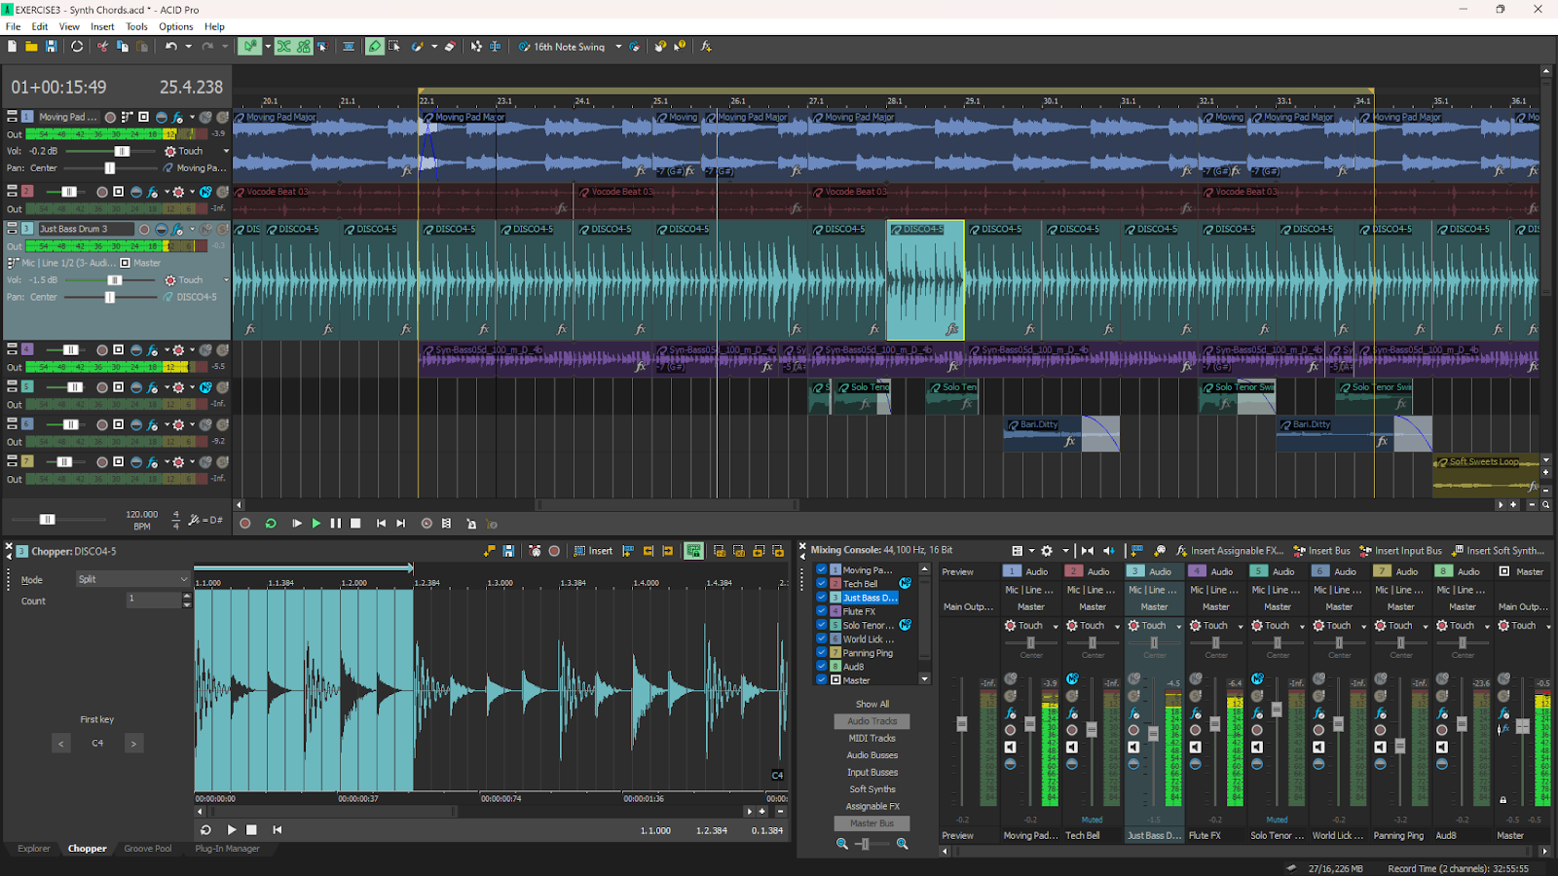This screenshot has height=876, width=1558.
Task: Click the Metronome icon in transport bar
Action: tap(471, 524)
